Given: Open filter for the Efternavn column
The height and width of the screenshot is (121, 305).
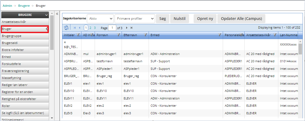Looking at the screenshot, I should [x=145, y=35].
